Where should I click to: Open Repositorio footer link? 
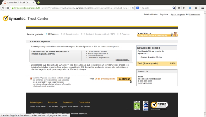coord(68,102)
